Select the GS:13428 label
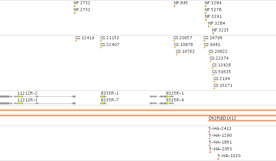The height and width of the screenshot is (161, 276). pos(221,65)
